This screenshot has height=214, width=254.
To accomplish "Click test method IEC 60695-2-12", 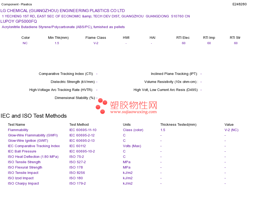I will click(x=82, y=135).
